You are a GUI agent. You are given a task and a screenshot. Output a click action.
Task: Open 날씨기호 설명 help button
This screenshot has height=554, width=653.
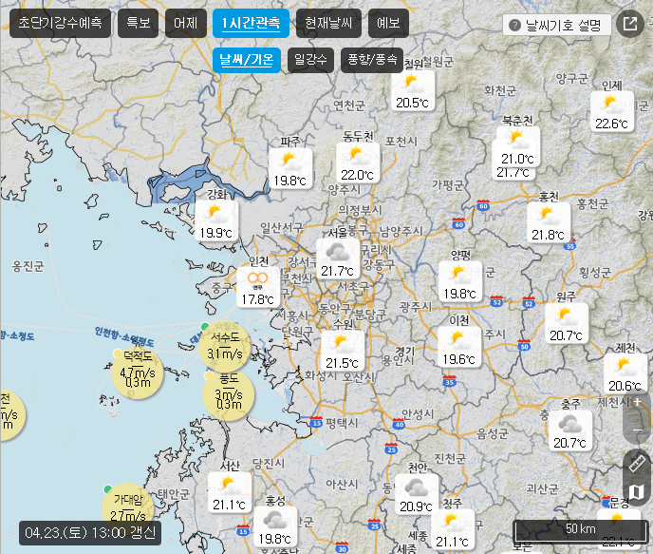(x=557, y=25)
